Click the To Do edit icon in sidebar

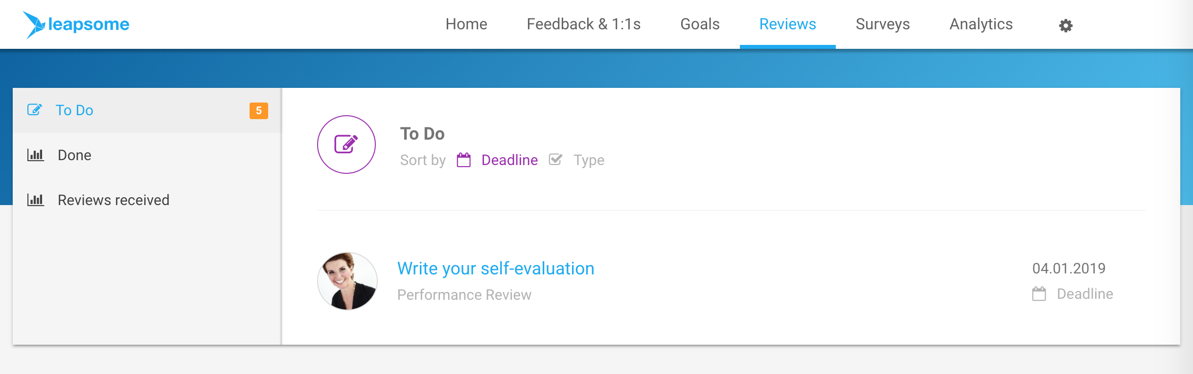[x=35, y=110]
